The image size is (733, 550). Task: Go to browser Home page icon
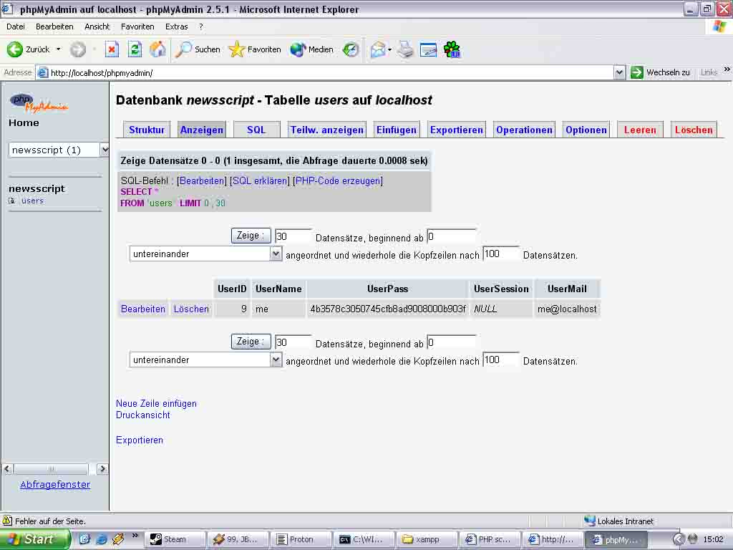(157, 49)
